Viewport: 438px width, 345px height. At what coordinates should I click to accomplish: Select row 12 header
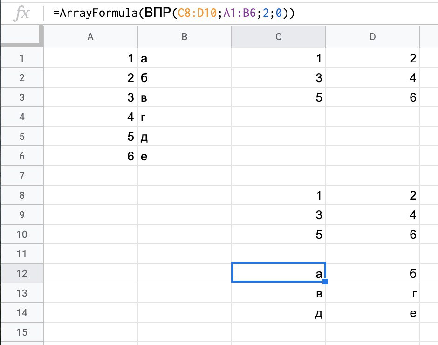[x=22, y=273]
